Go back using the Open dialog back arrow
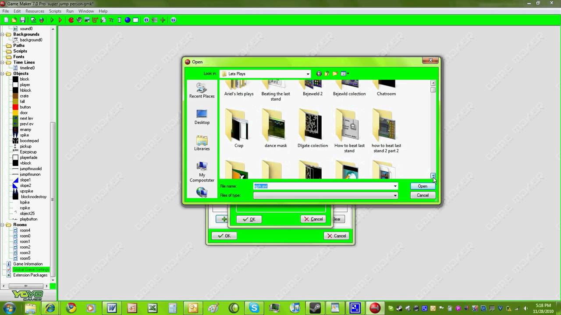Image resolution: width=561 pixels, height=315 pixels. tap(319, 74)
